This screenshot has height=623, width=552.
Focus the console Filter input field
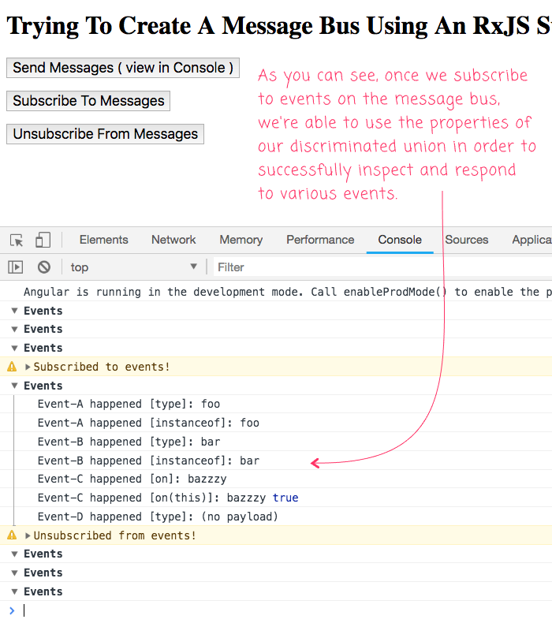pos(379,267)
